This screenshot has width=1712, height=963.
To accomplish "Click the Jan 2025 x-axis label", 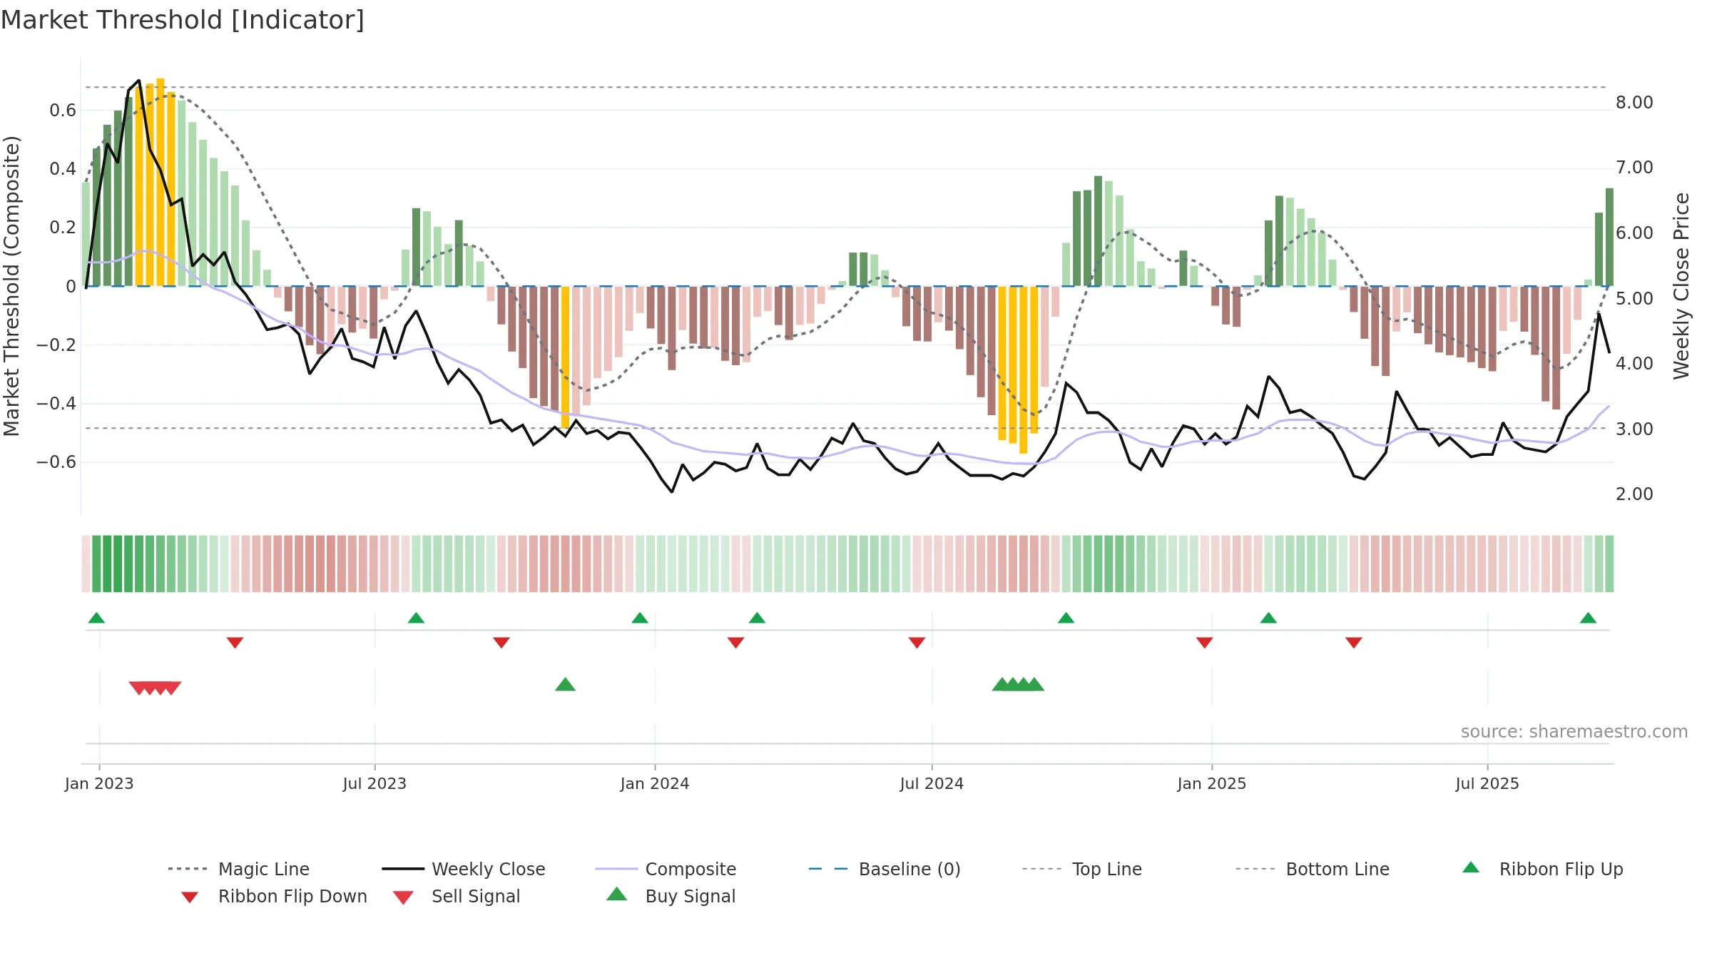I will (1211, 783).
